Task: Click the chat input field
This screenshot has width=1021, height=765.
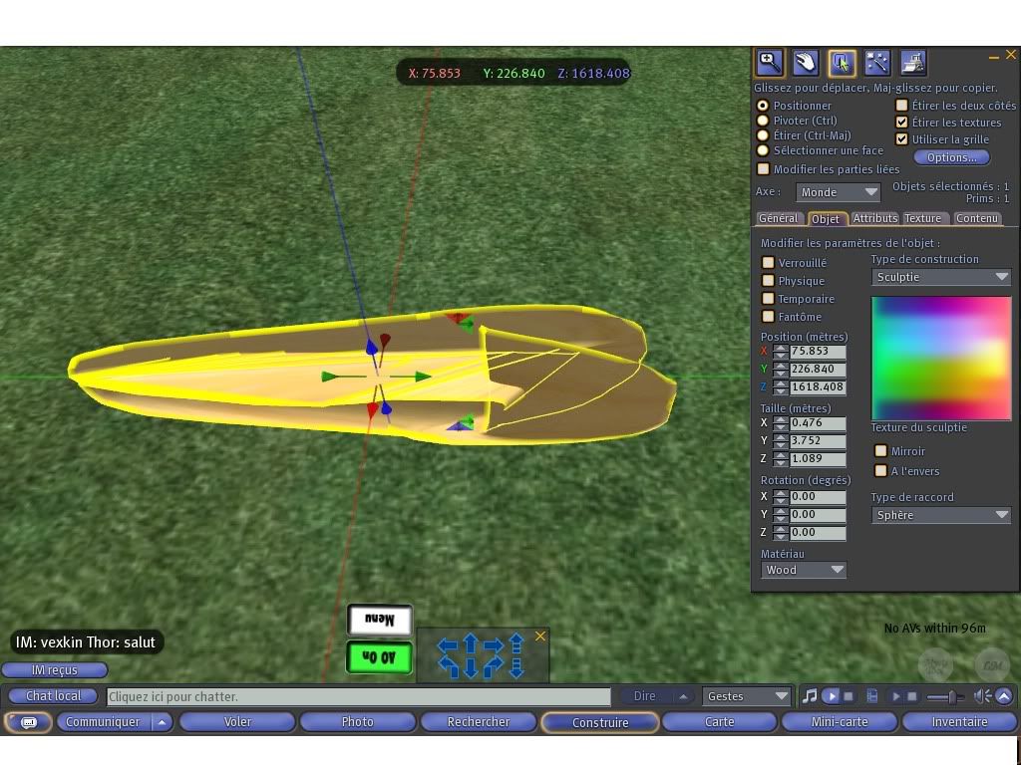Action: click(x=358, y=696)
